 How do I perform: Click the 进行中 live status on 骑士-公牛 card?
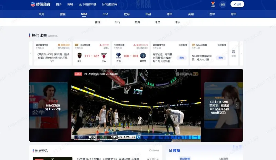[104, 45]
